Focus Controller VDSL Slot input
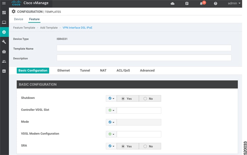The image size is (247, 155). click(x=139, y=110)
